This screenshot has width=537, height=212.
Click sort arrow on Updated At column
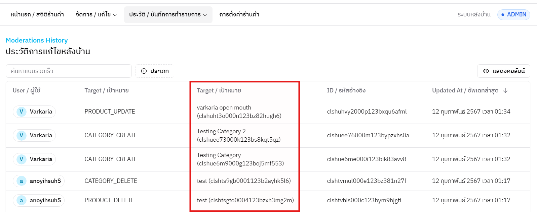coord(505,90)
